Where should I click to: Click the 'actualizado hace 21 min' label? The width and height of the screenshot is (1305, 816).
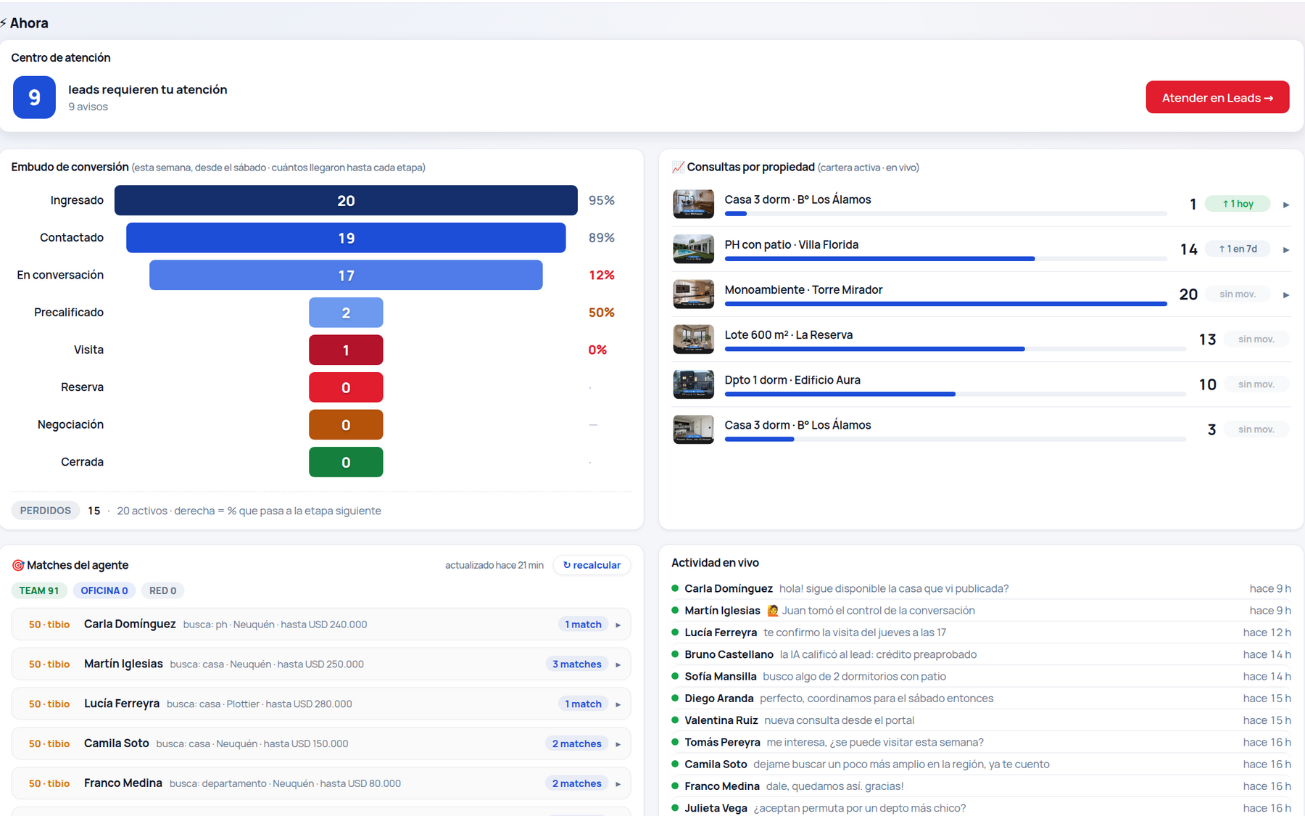point(494,565)
